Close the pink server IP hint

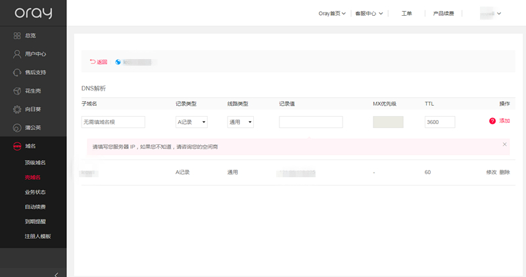[x=504, y=144]
